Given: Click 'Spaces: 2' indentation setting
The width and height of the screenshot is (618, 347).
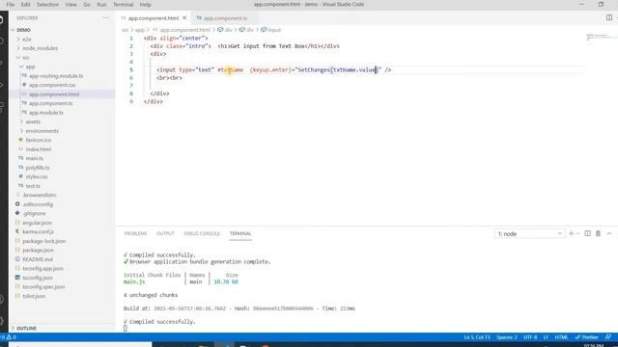Looking at the screenshot, I should click(x=507, y=337).
